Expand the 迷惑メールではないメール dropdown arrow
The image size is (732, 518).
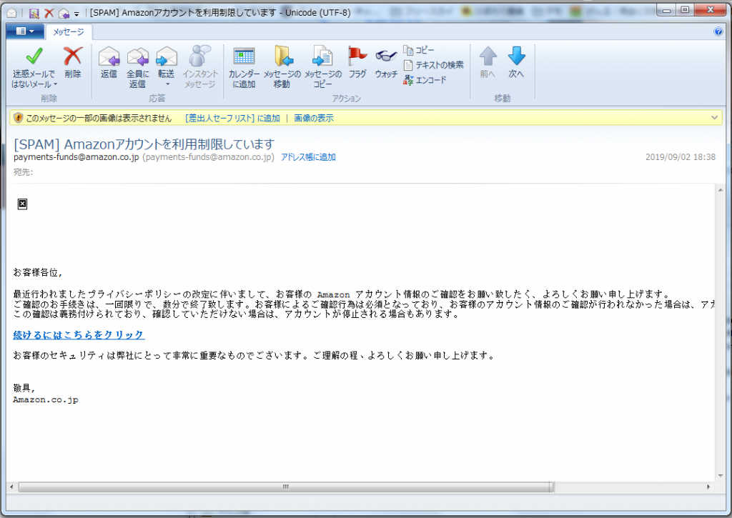click(x=56, y=84)
